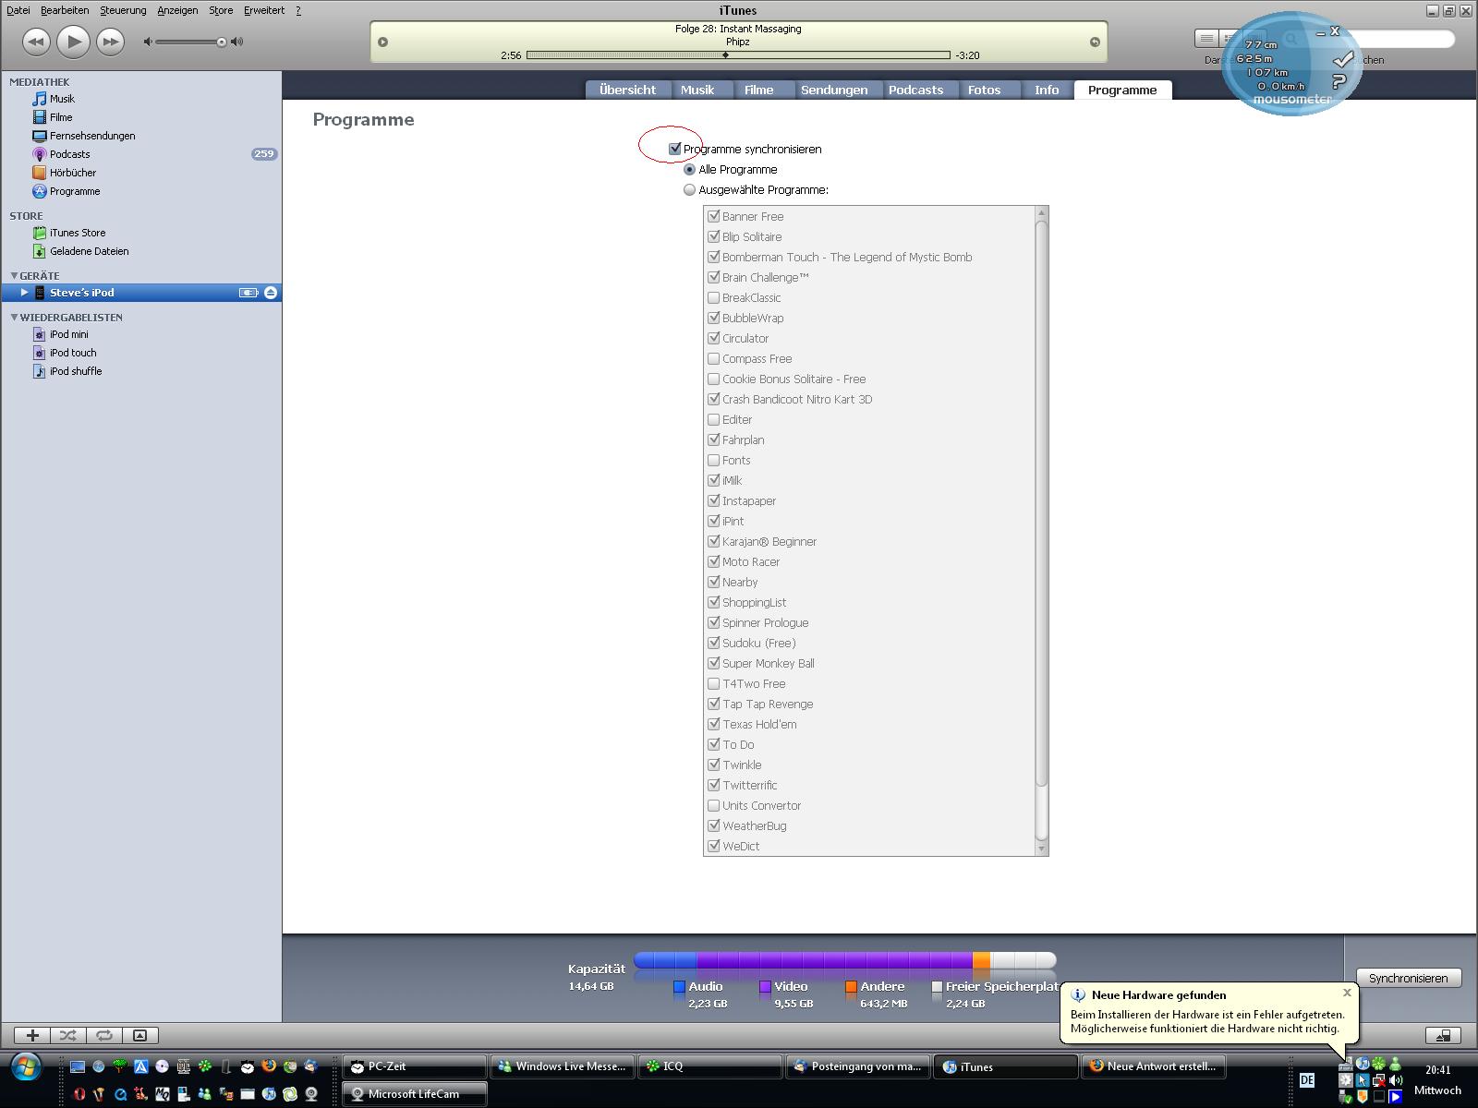
Task: Click the battery icon beside Steve's iPod
Action: [x=248, y=293]
